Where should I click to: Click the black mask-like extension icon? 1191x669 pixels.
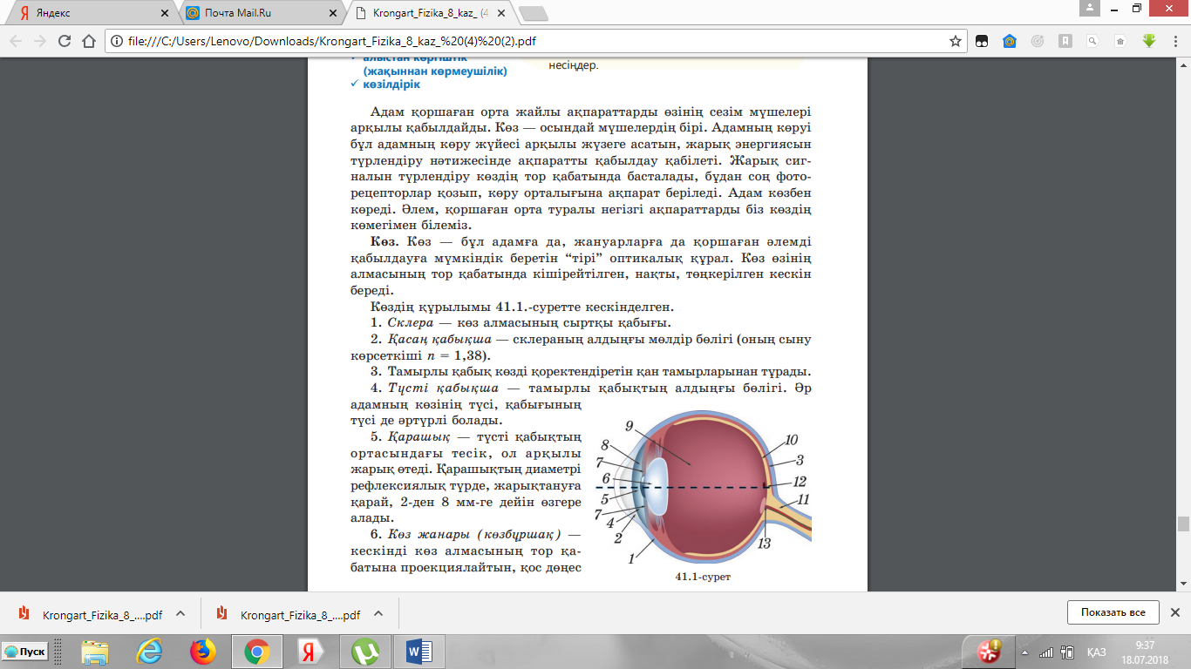(982, 41)
